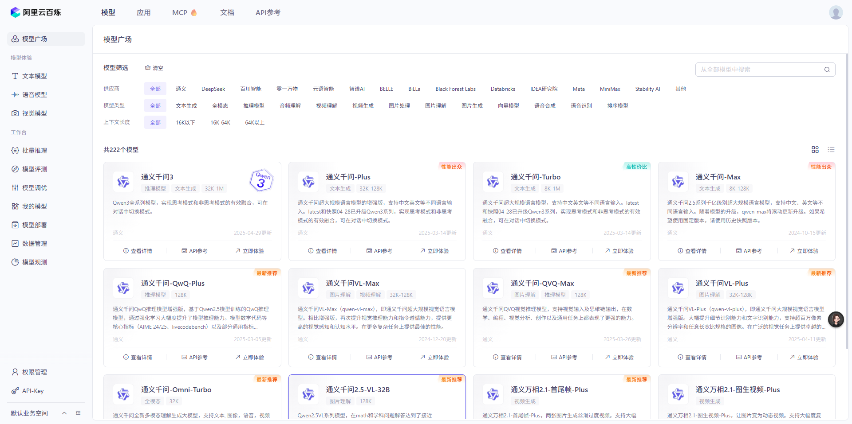
Task: Click the Qwen 3 badge icon
Action: 262,180
